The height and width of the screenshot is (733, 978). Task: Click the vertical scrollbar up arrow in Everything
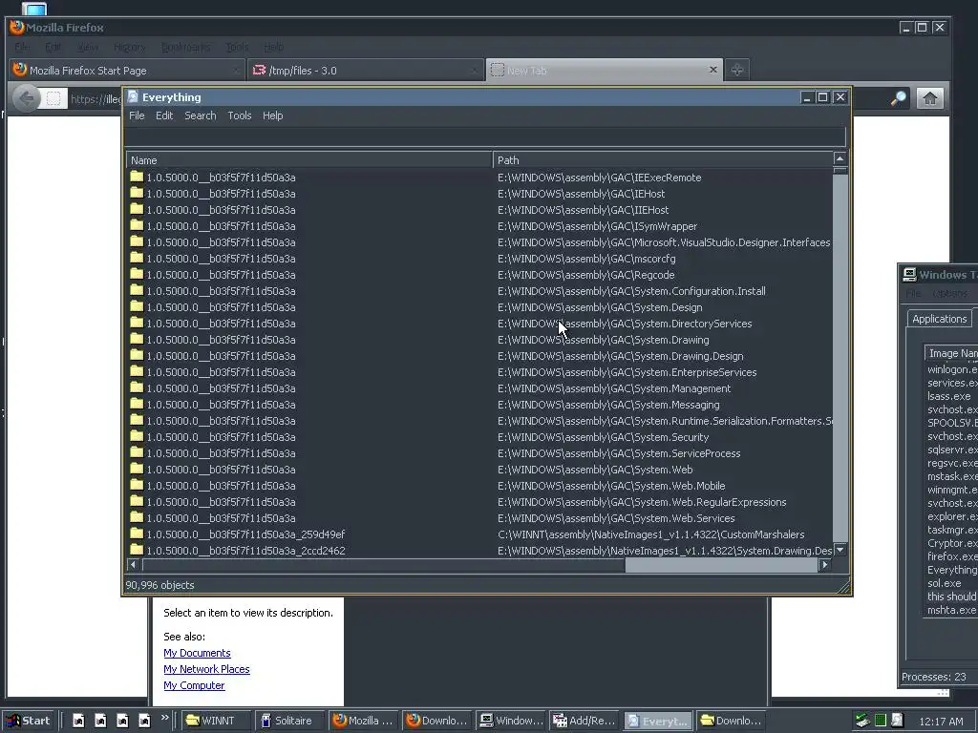(x=840, y=158)
